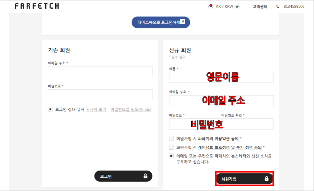Viewport: 314px width, 191px height.
Task: Open 자세히 보기 link
Action: 96,109
